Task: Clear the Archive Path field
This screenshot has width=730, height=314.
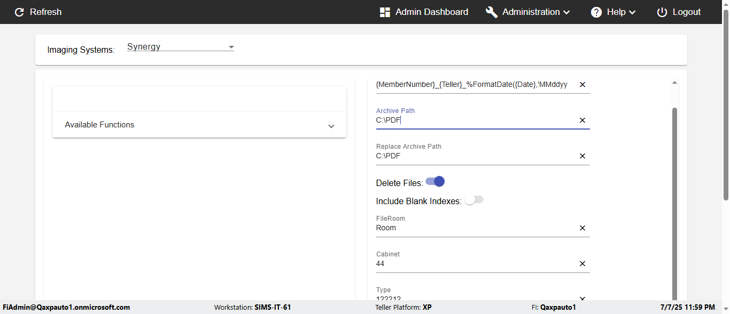Action: [583, 120]
